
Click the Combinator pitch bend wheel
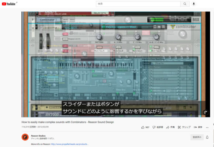[x=41, y=41]
